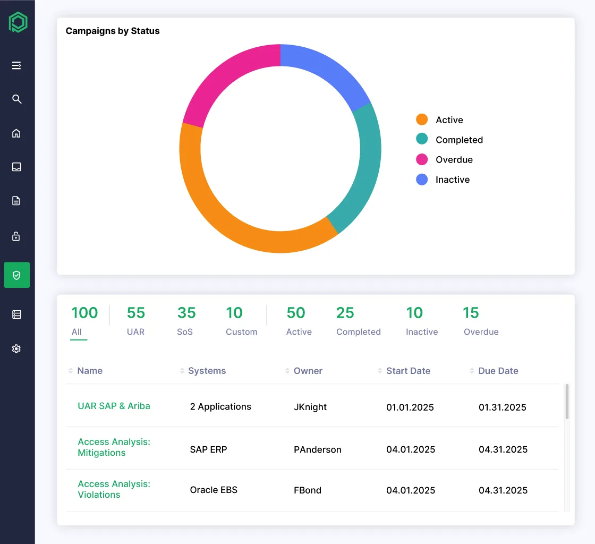The height and width of the screenshot is (544, 595).
Task: Toggle the sidebar collapse icon
Action: coord(16,65)
